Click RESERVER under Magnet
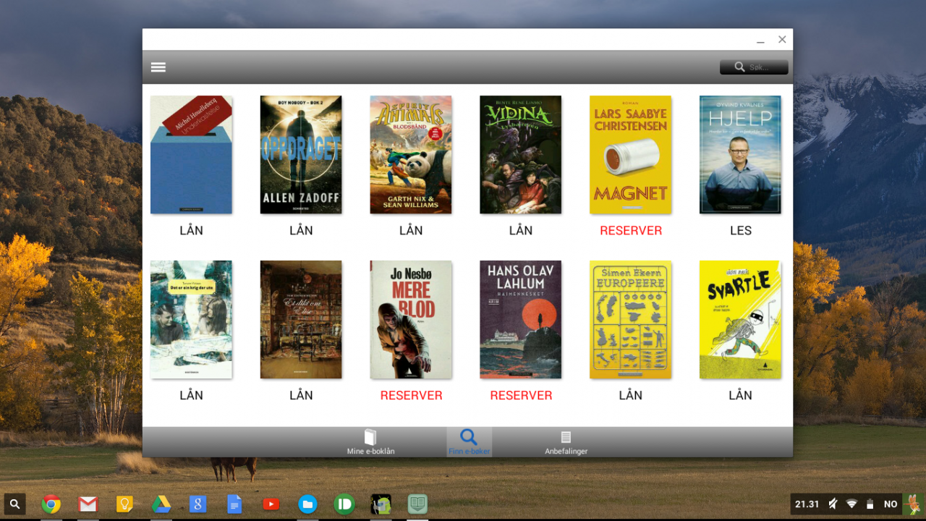The width and height of the screenshot is (926, 521). [631, 231]
